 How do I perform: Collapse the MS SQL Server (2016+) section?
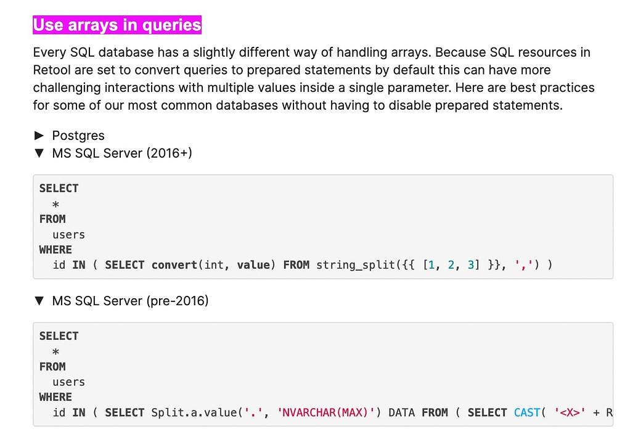(x=39, y=153)
